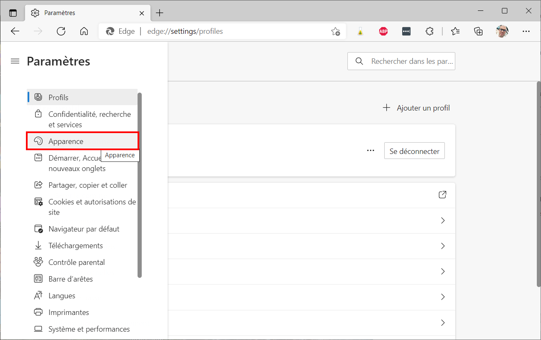This screenshot has width=541, height=340.
Task: Open Edge settings and more menu
Action: point(526,31)
